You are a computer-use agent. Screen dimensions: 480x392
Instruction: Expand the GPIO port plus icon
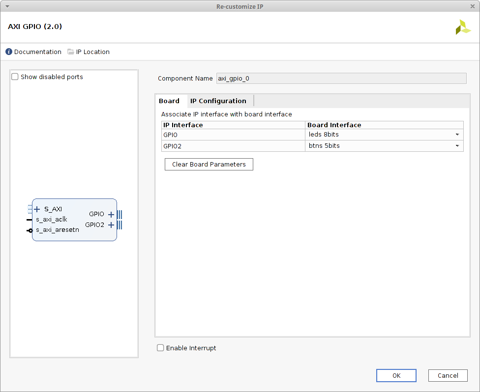point(111,214)
